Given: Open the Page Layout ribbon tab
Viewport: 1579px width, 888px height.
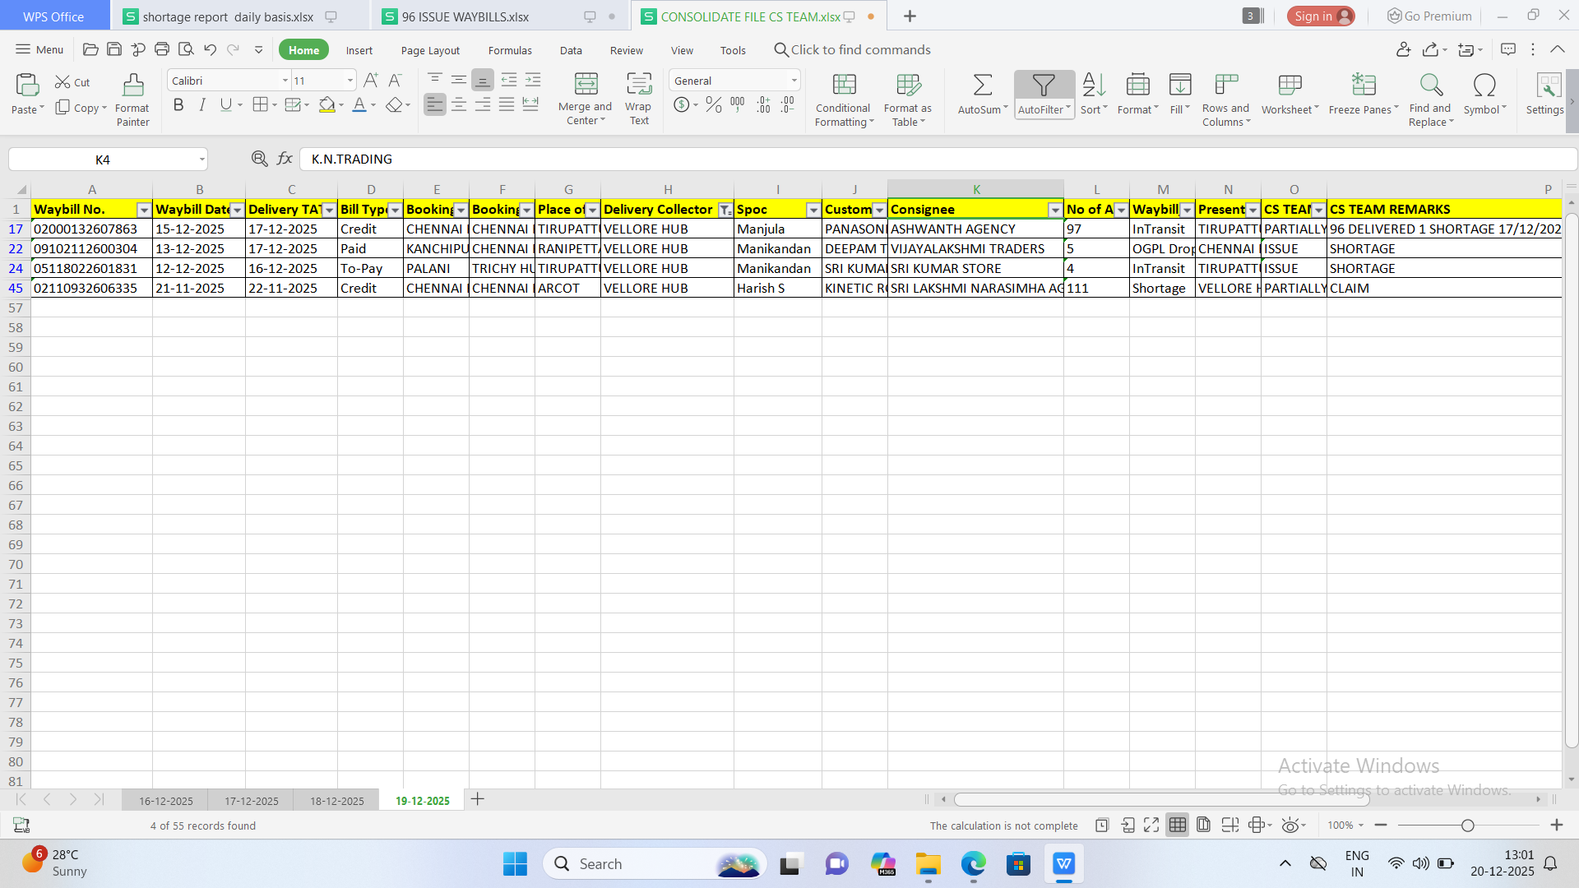Looking at the screenshot, I should click(x=430, y=50).
